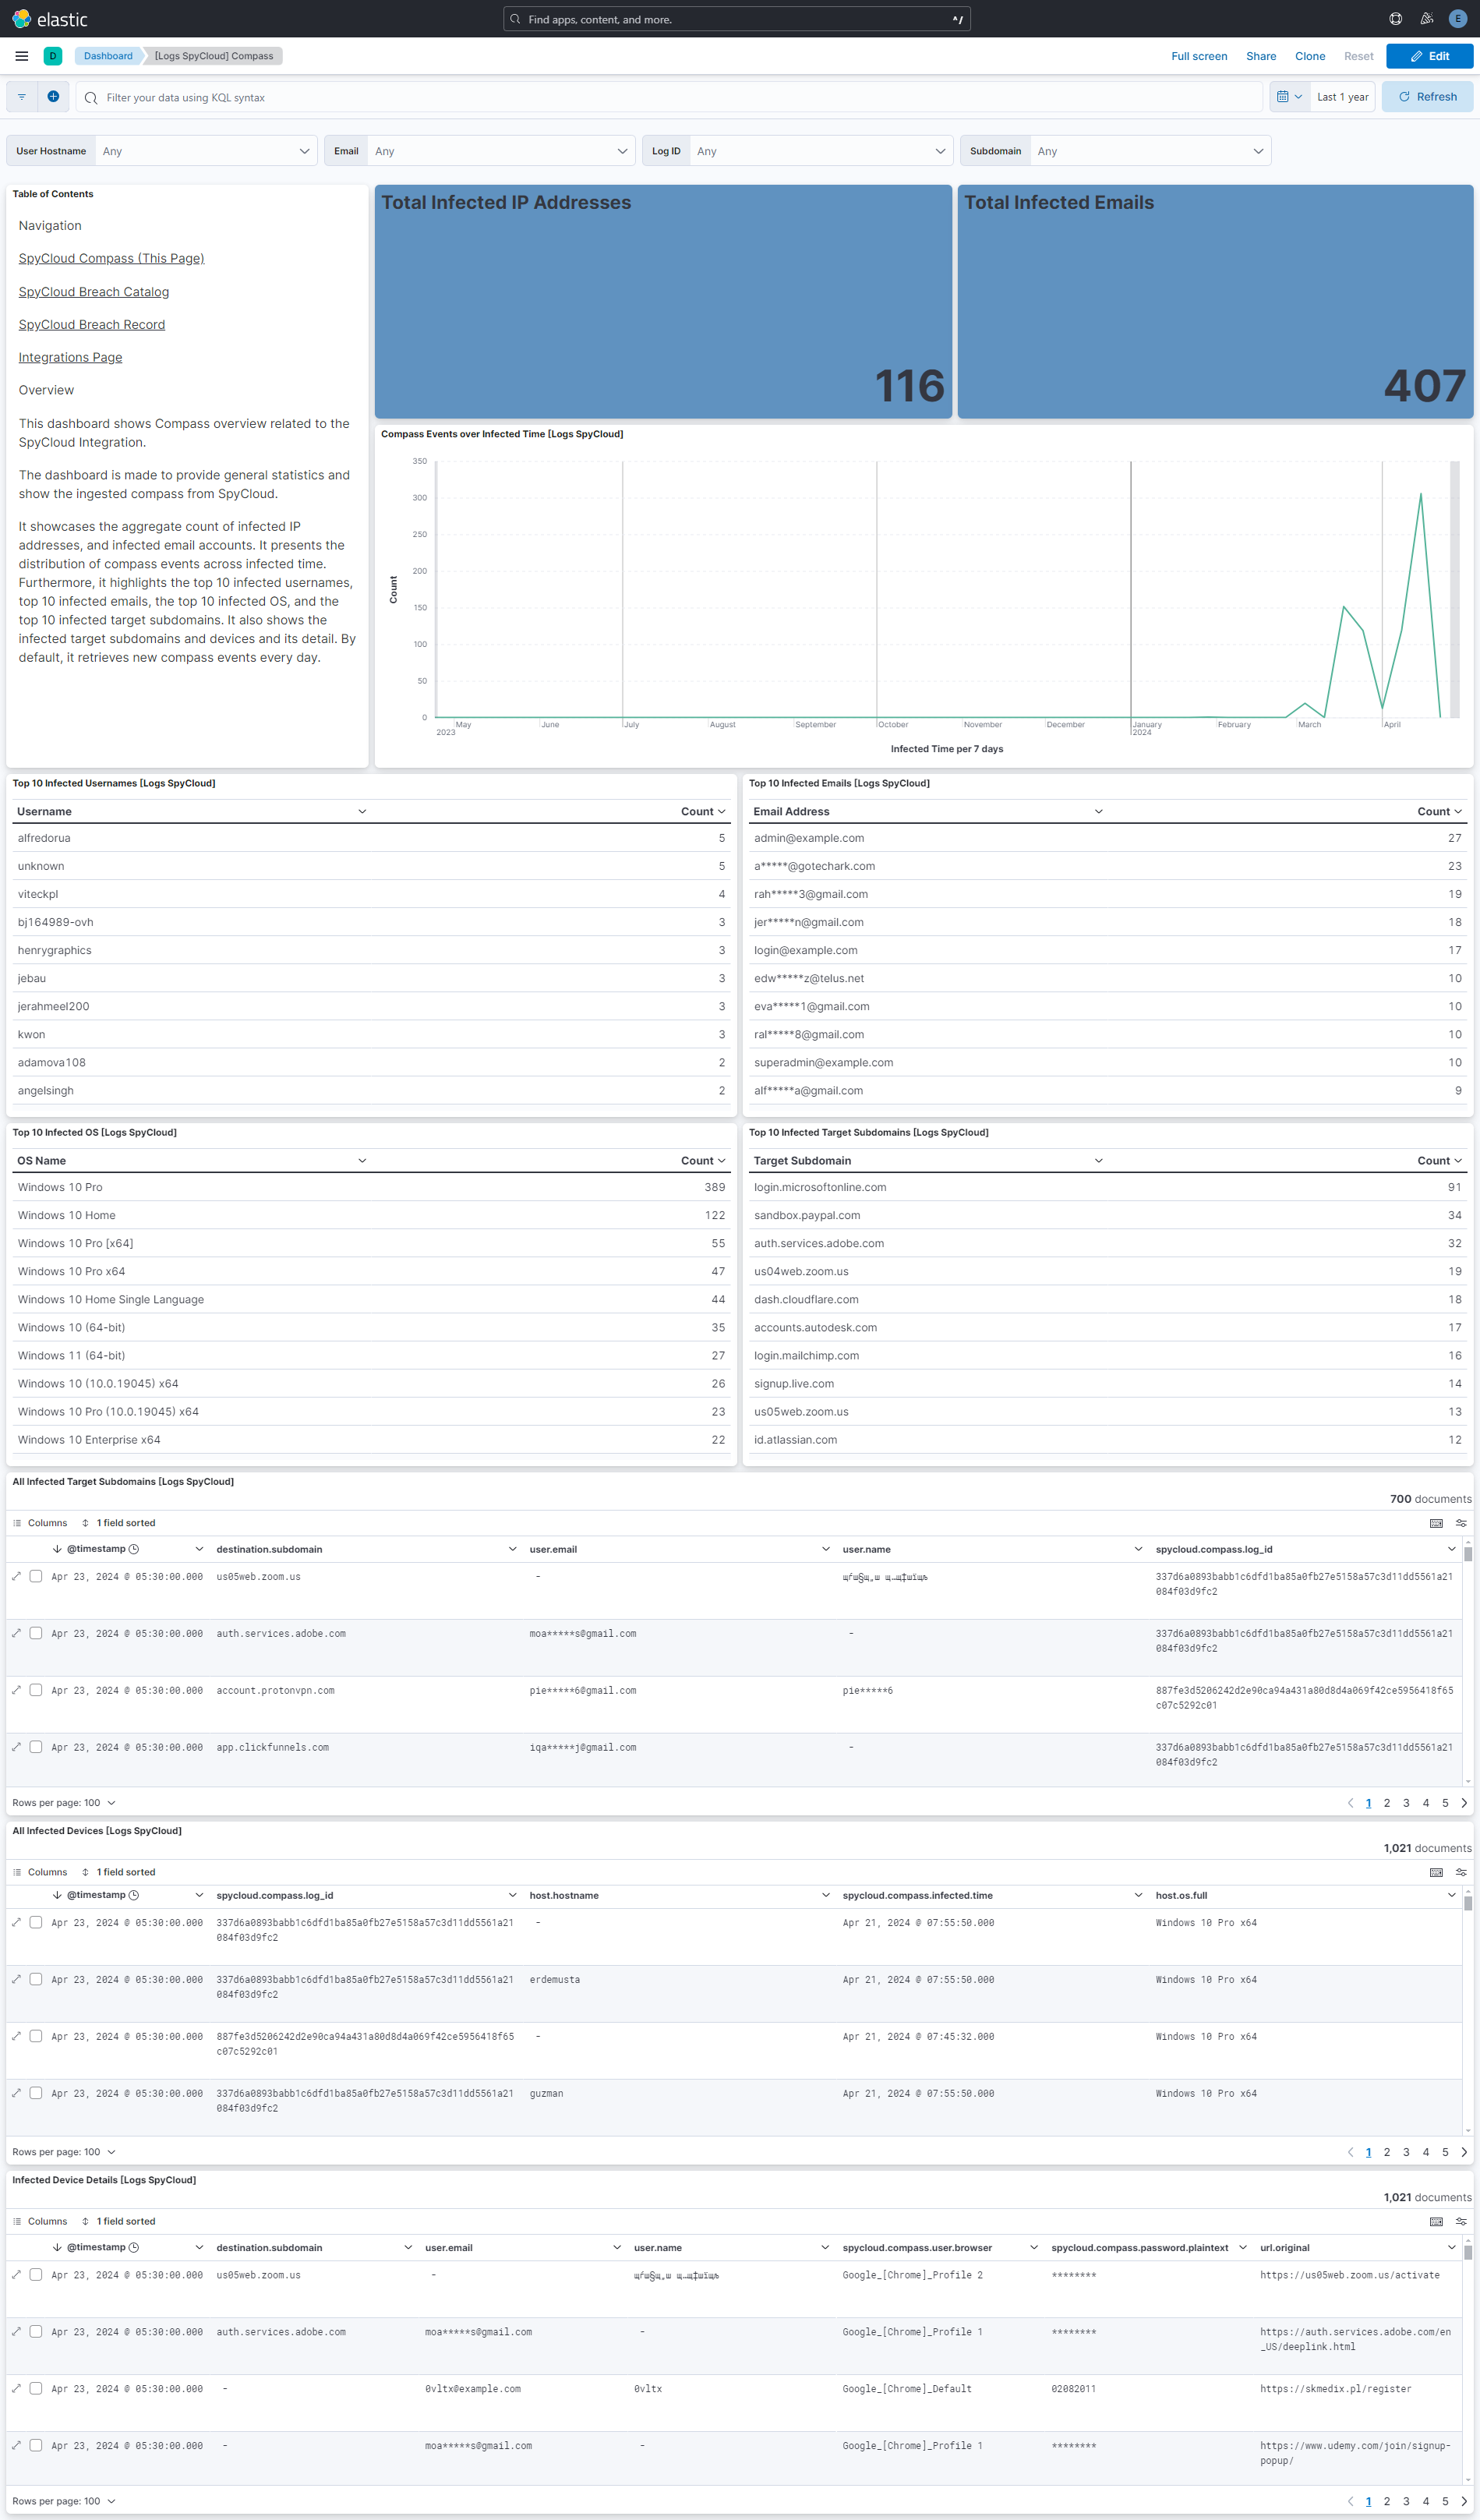The height and width of the screenshot is (2520, 1480).
Task: Open the User Hostname Any dropdown
Action: pos(205,151)
